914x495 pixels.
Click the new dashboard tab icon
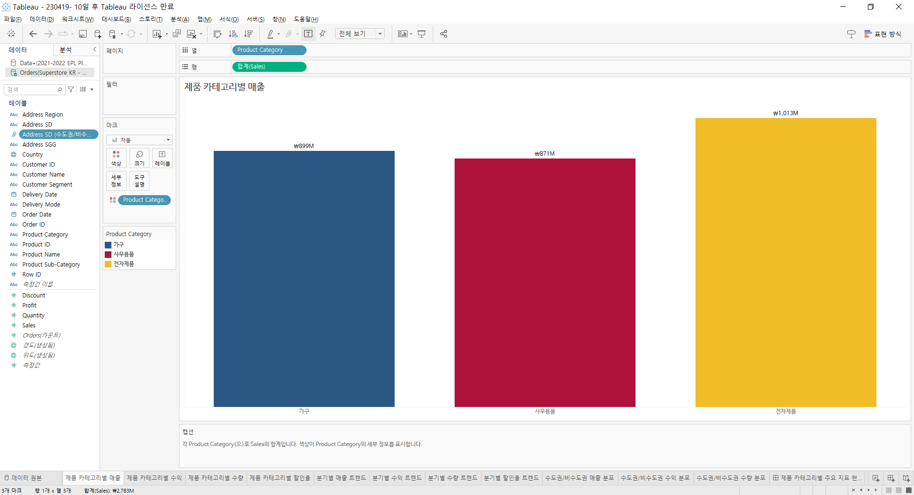click(891, 478)
